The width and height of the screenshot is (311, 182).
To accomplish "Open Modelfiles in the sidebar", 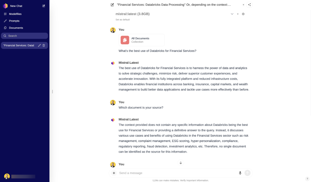I will (x=16, y=14).
